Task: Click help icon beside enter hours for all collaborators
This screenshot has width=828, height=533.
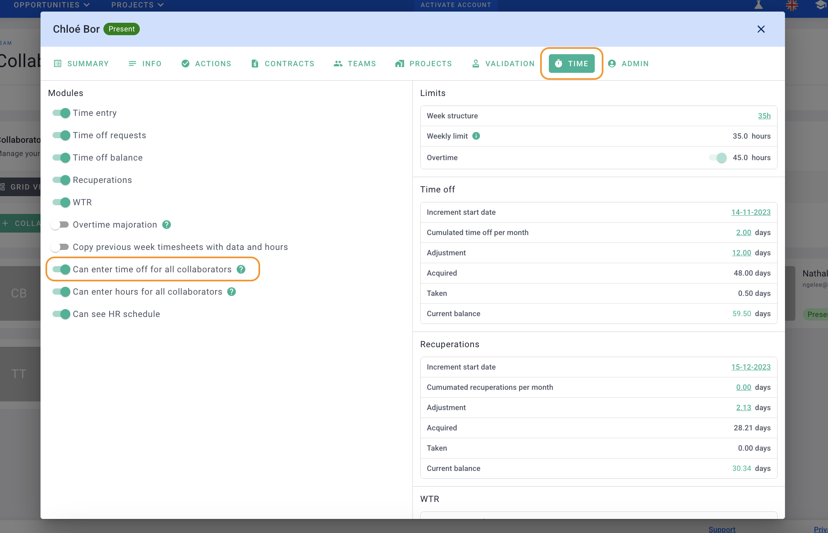Action: coord(232,292)
